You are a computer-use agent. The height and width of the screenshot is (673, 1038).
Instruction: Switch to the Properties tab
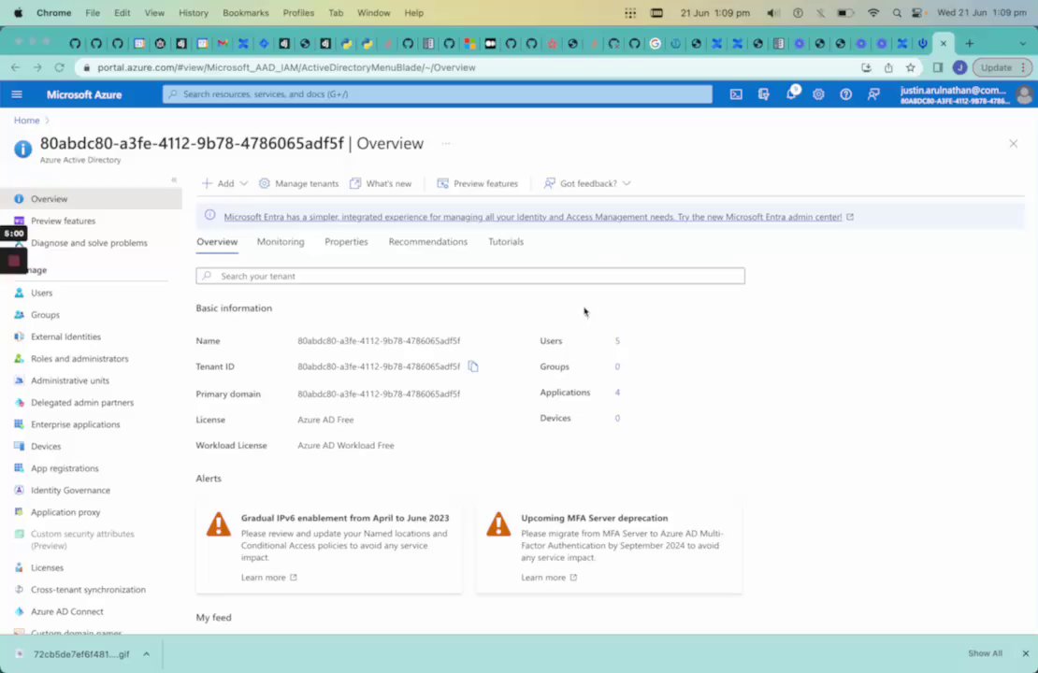tap(346, 241)
